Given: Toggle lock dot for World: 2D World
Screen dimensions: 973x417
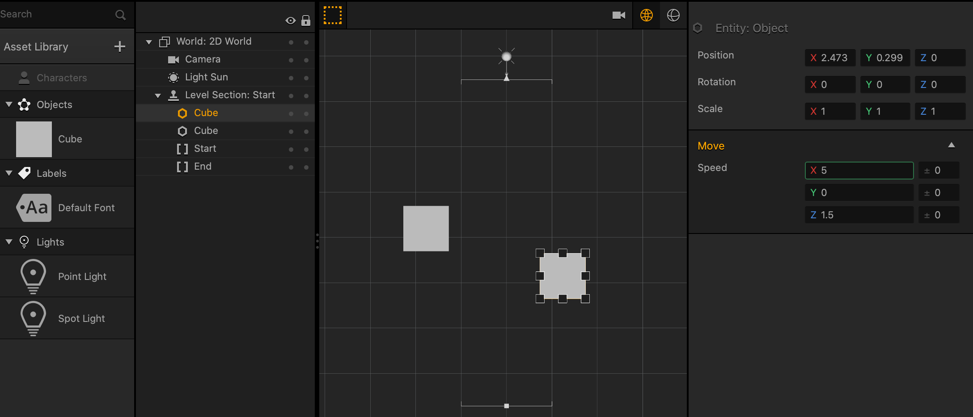Looking at the screenshot, I should tap(306, 42).
